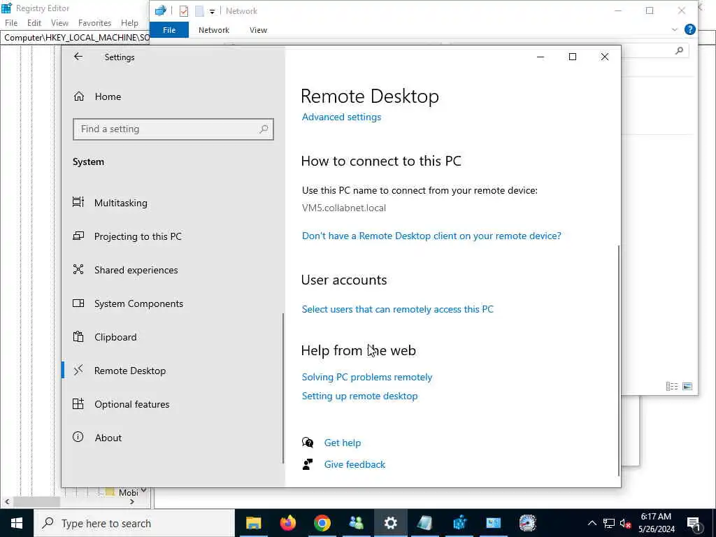Open About settings page
This screenshot has width=716, height=537.
point(108,438)
